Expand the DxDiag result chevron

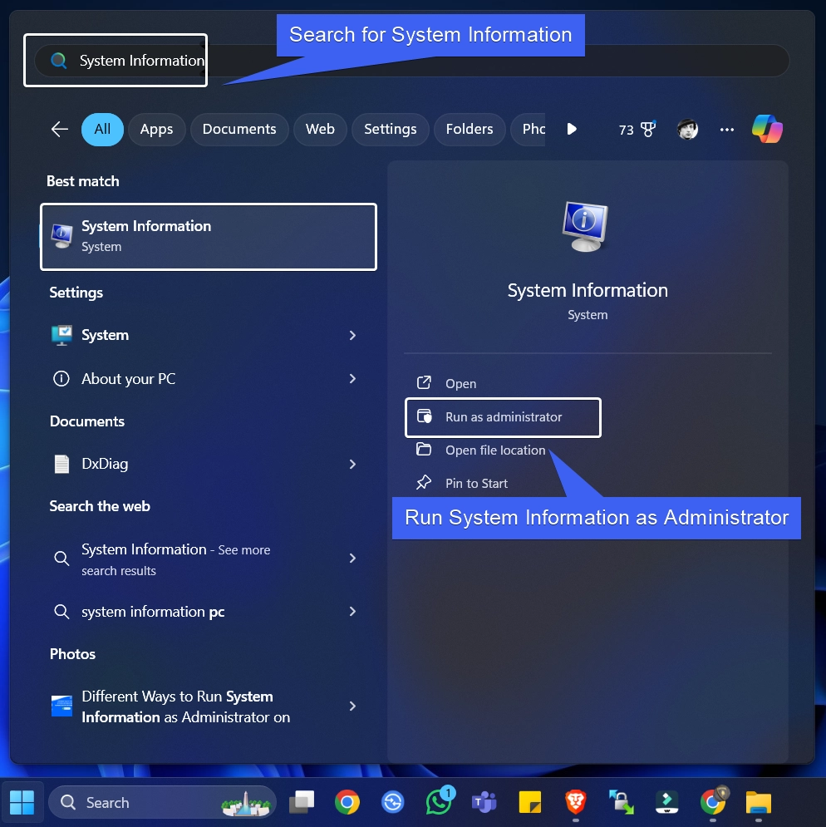(x=352, y=464)
